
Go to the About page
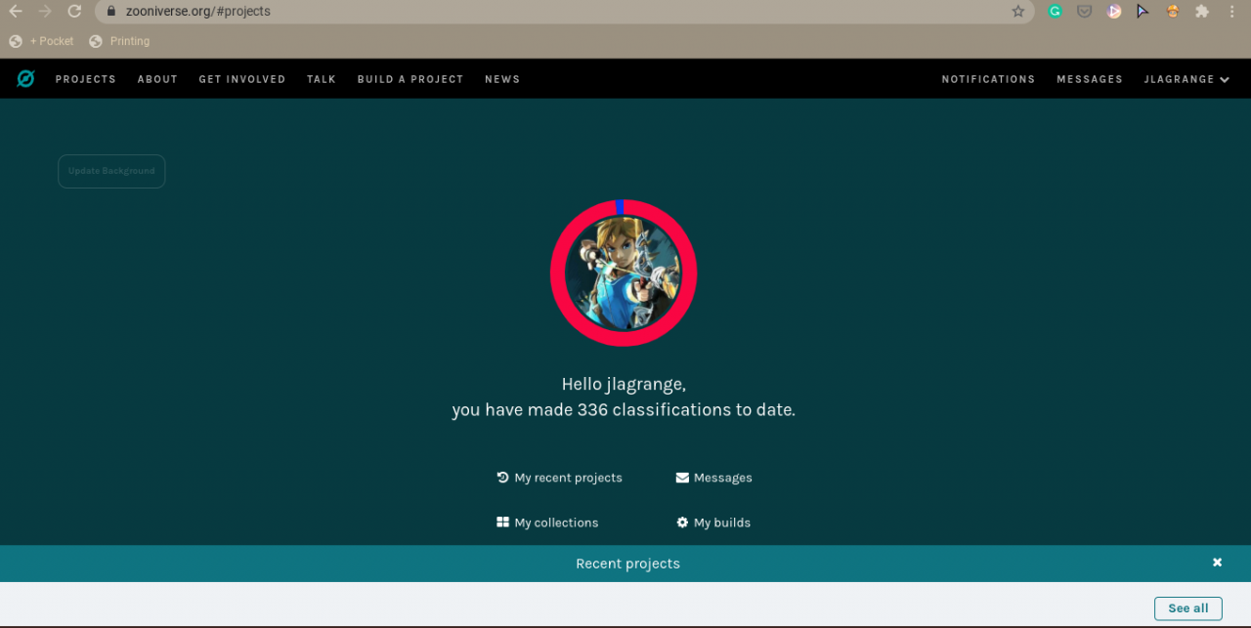pos(157,79)
